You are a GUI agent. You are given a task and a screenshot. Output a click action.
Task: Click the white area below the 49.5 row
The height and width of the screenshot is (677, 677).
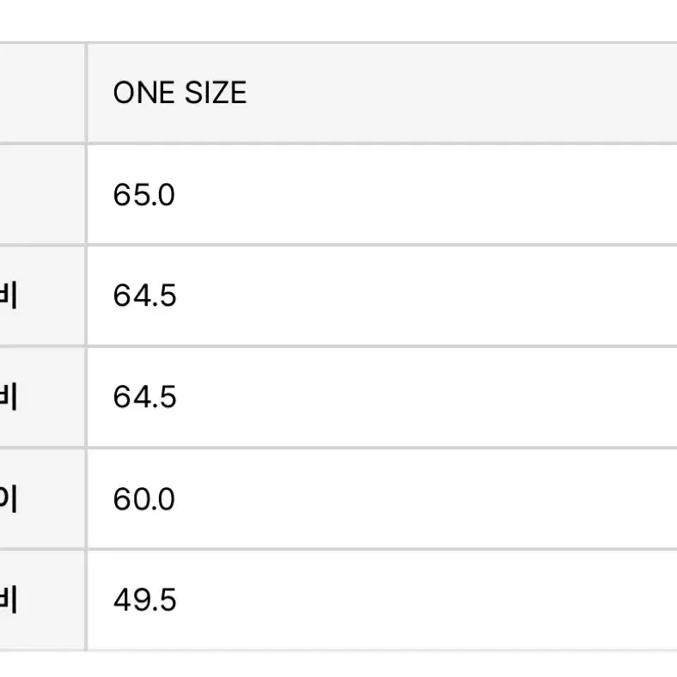338,664
